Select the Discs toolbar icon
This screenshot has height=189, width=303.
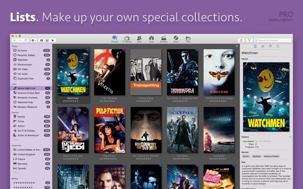pos(176,39)
